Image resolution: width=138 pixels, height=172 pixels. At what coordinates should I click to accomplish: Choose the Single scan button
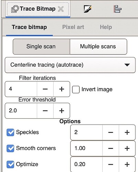[41, 46]
